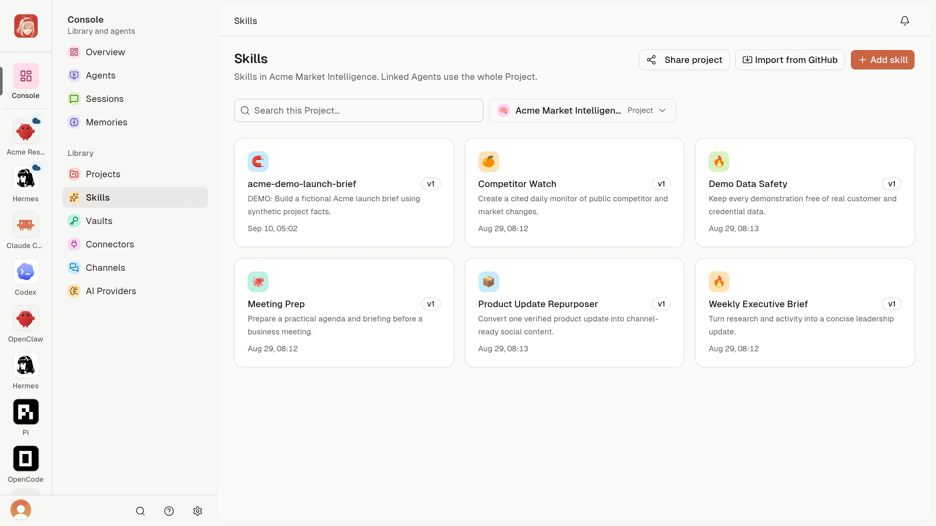Viewport: 936px width, 526px height.
Task: Click the Share project button
Action: tap(684, 60)
